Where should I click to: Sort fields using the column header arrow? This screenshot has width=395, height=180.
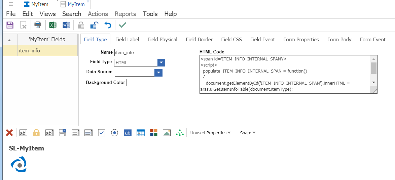pos(9,40)
